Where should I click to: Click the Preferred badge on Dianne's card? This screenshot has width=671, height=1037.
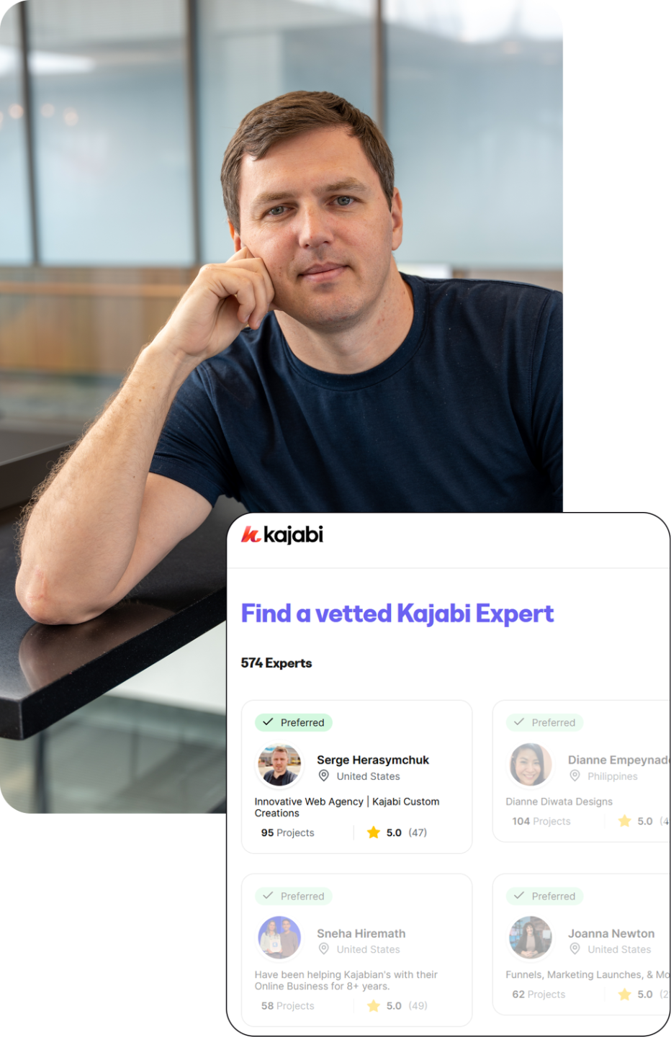click(x=545, y=722)
